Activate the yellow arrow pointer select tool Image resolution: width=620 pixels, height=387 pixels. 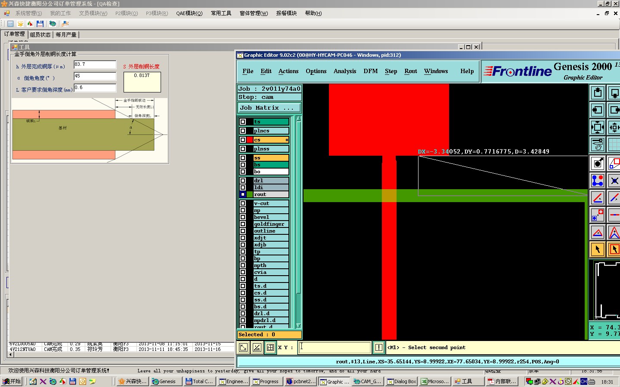(x=597, y=249)
